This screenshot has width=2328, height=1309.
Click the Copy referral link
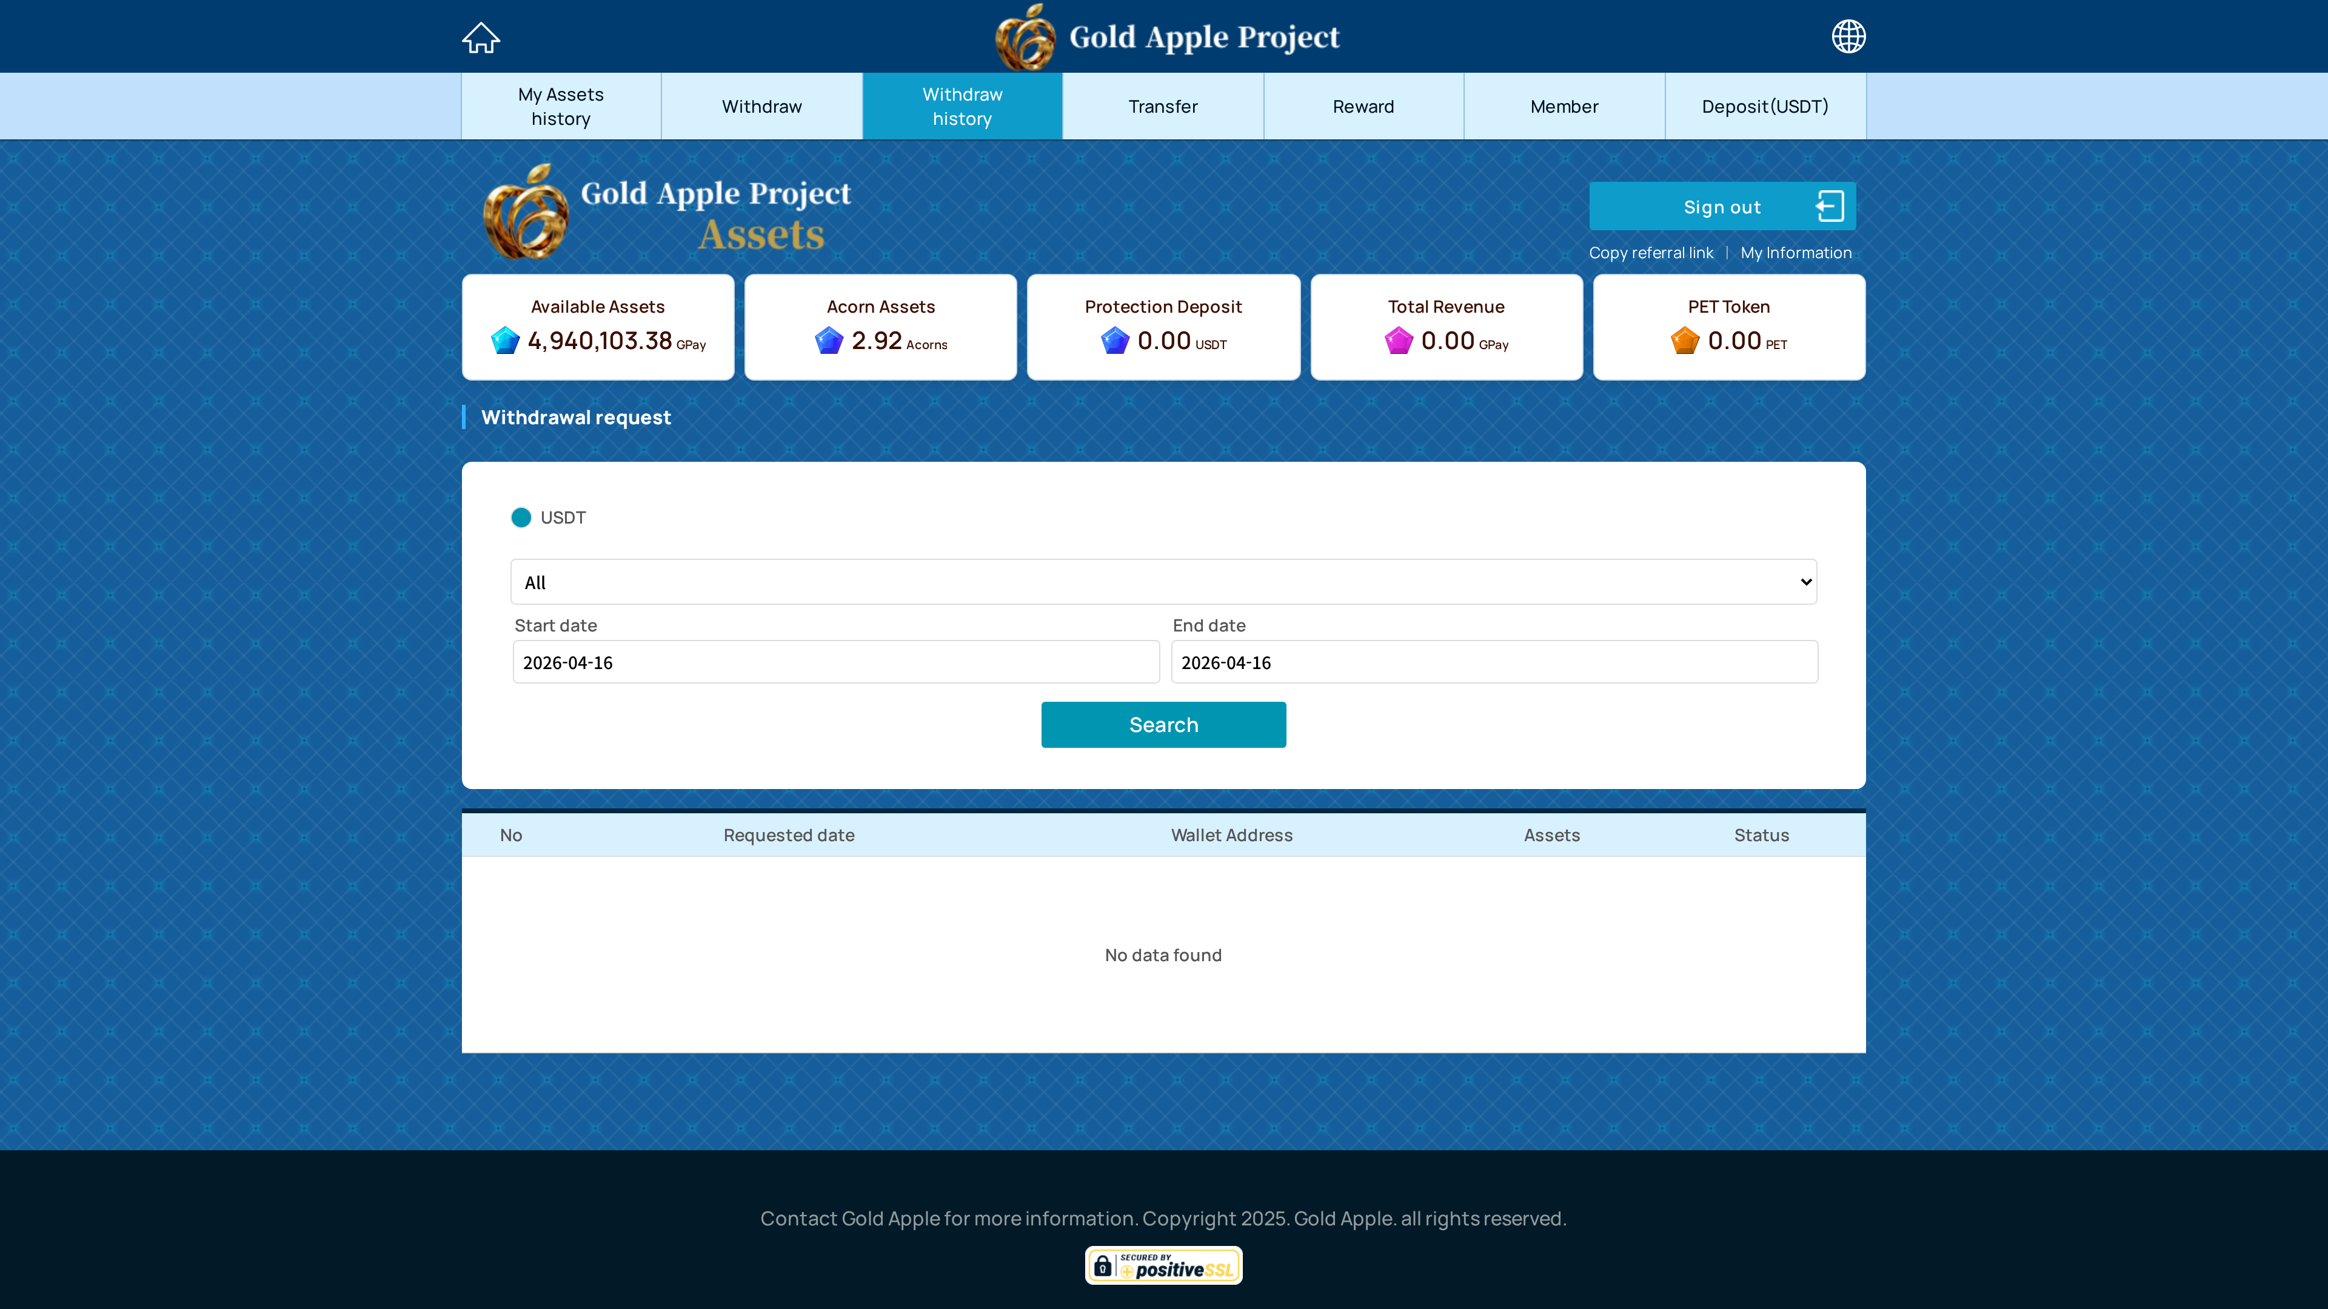(1650, 253)
